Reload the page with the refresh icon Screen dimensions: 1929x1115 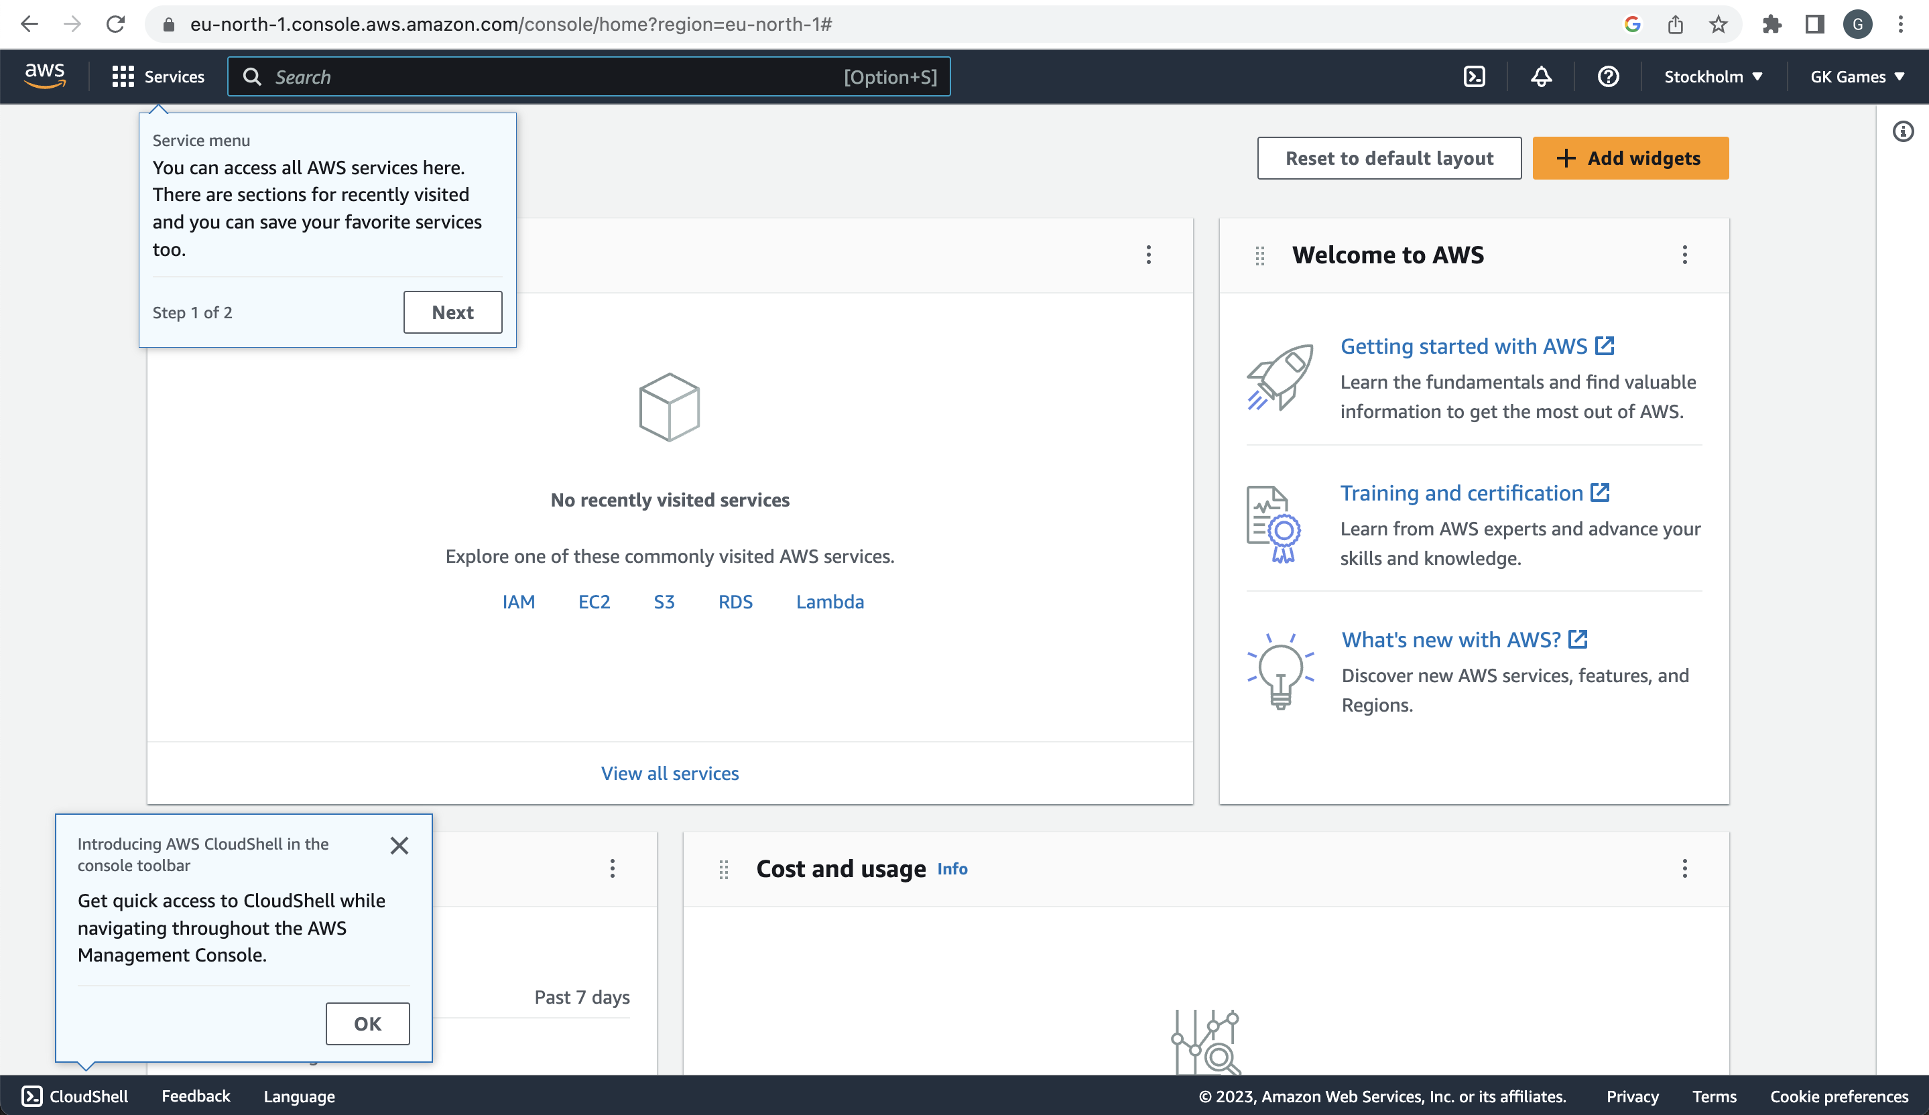coord(115,25)
